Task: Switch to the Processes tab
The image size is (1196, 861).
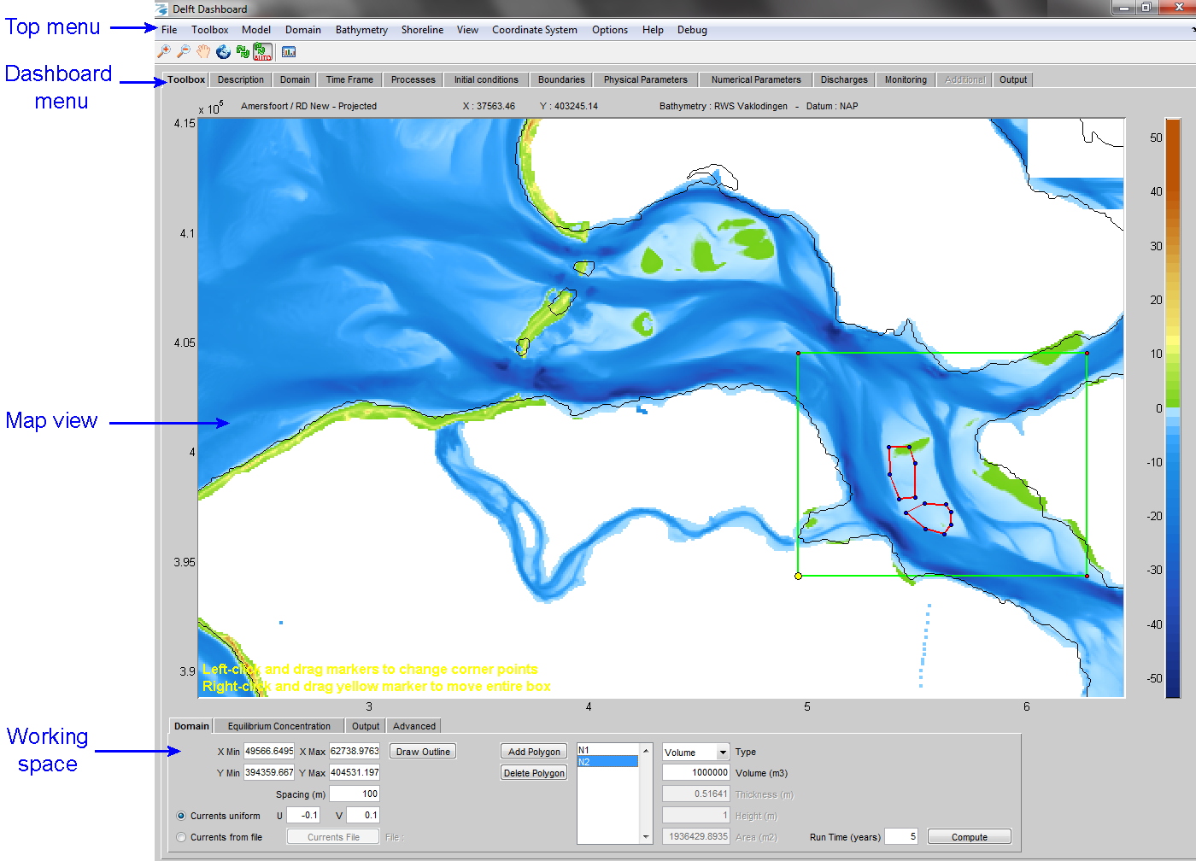Action: pos(413,79)
